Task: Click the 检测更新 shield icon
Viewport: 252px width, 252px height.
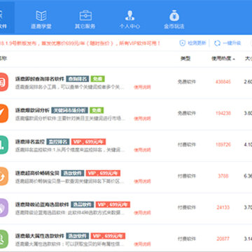Action: (182, 43)
